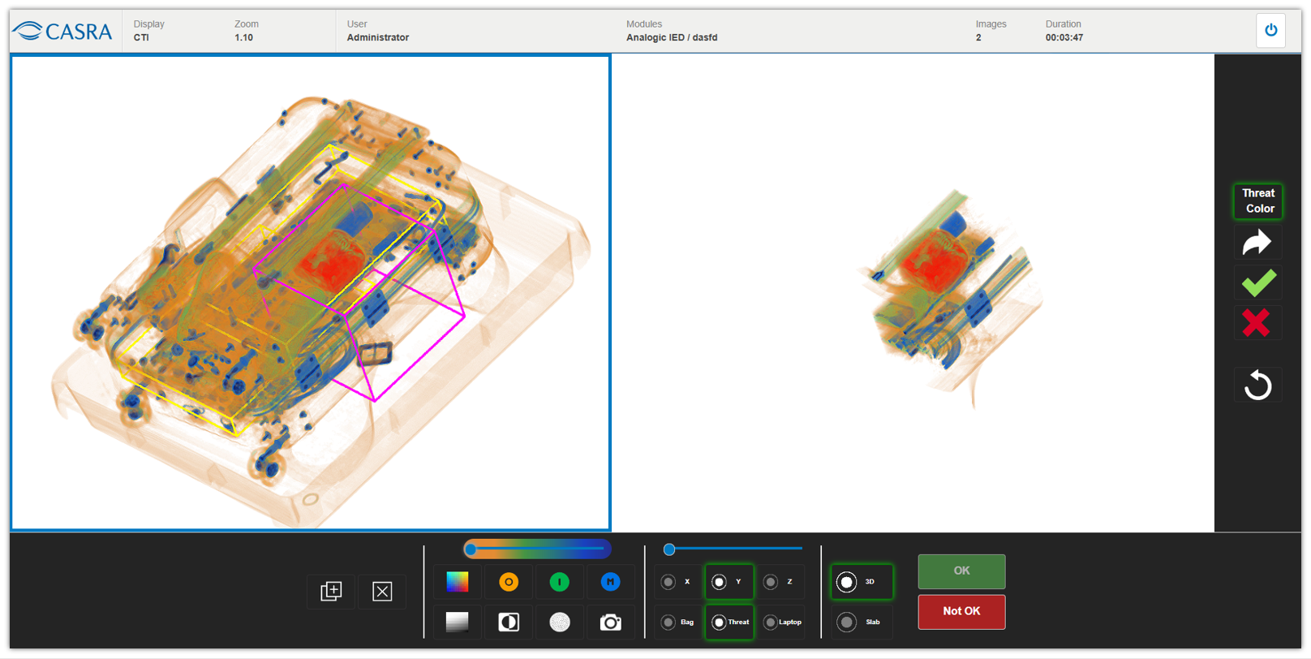Viewport: 1311px width, 659px height.
Task: Click the red X reject icon
Action: [1257, 323]
